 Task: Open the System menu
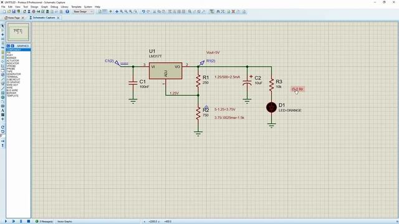[x=88, y=7]
